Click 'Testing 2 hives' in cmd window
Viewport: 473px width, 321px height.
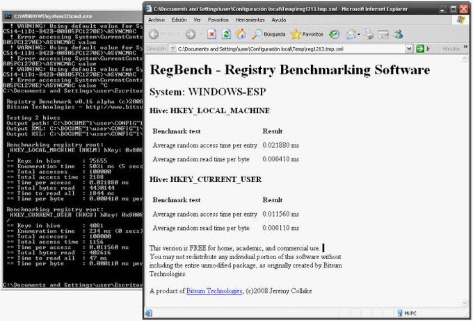click(33, 118)
